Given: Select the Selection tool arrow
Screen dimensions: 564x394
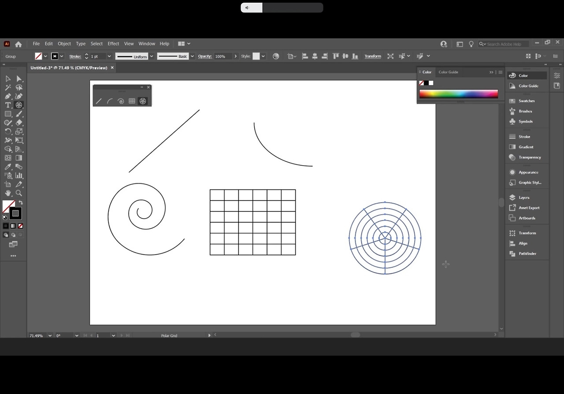Looking at the screenshot, I should [8, 79].
